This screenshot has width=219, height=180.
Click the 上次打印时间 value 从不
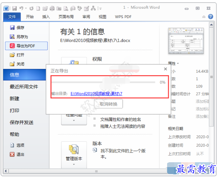point(200,154)
